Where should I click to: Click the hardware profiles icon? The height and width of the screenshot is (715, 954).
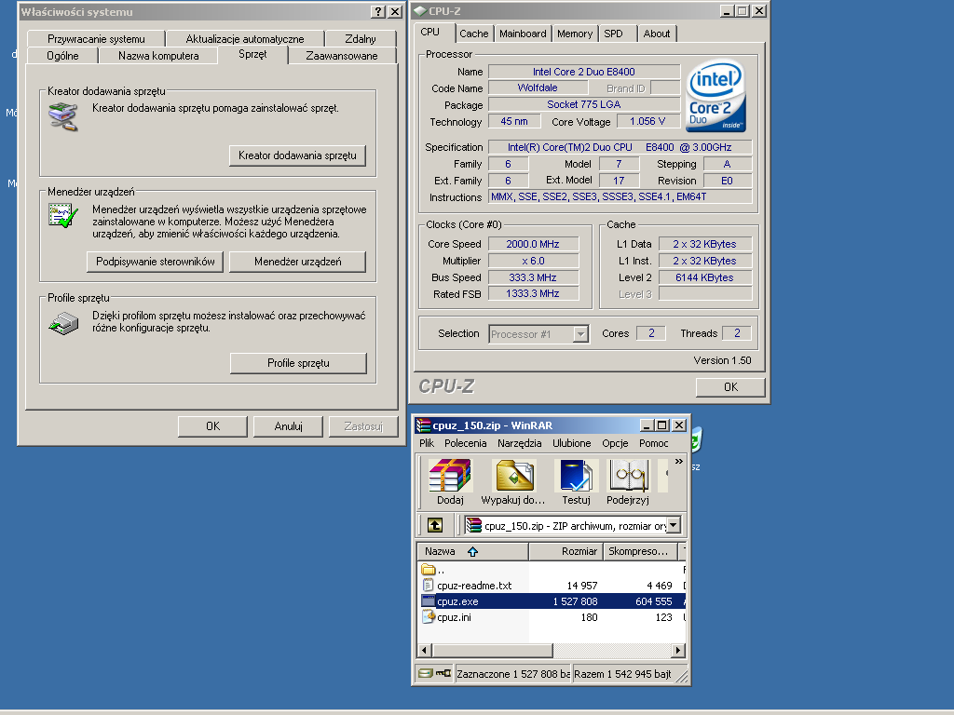pos(63,323)
